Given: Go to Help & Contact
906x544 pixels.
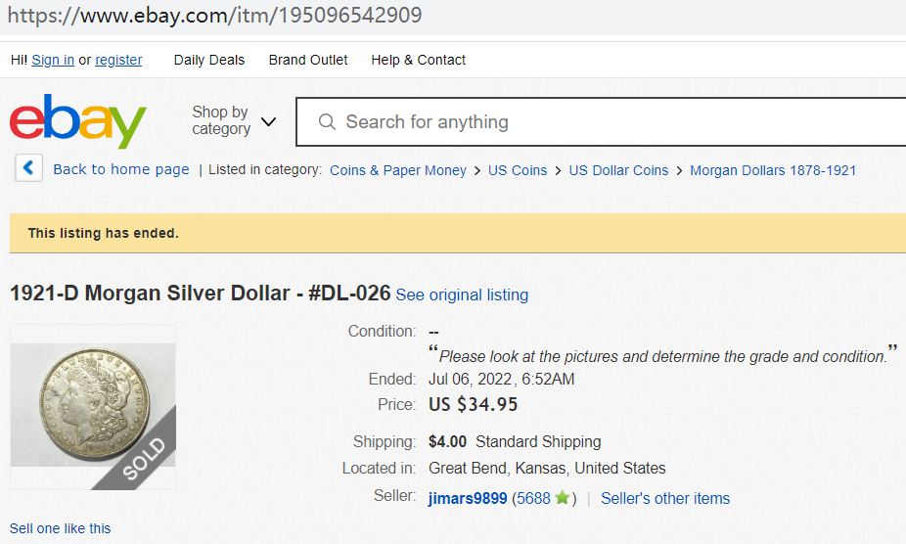Looking at the screenshot, I should click(418, 60).
